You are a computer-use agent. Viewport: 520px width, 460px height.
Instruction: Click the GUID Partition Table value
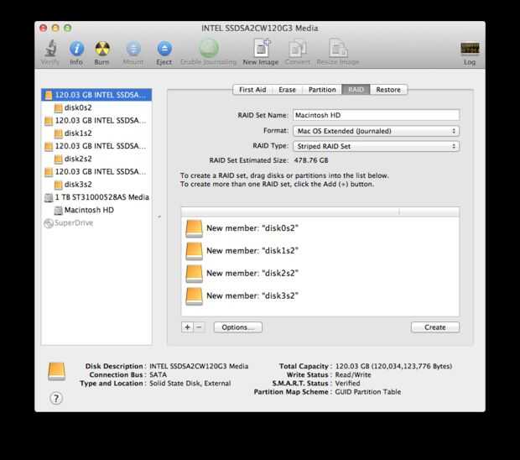click(x=368, y=392)
